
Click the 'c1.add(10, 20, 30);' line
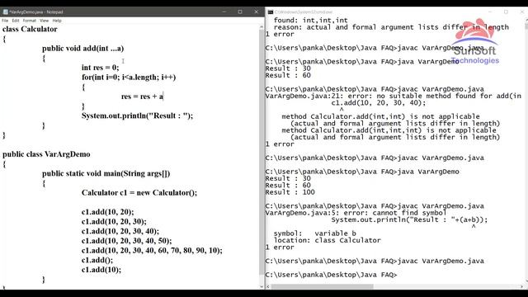coord(114,222)
